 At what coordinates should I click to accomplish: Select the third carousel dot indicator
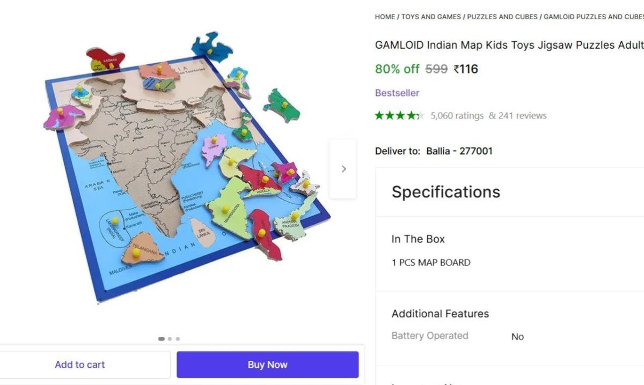pos(177,338)
